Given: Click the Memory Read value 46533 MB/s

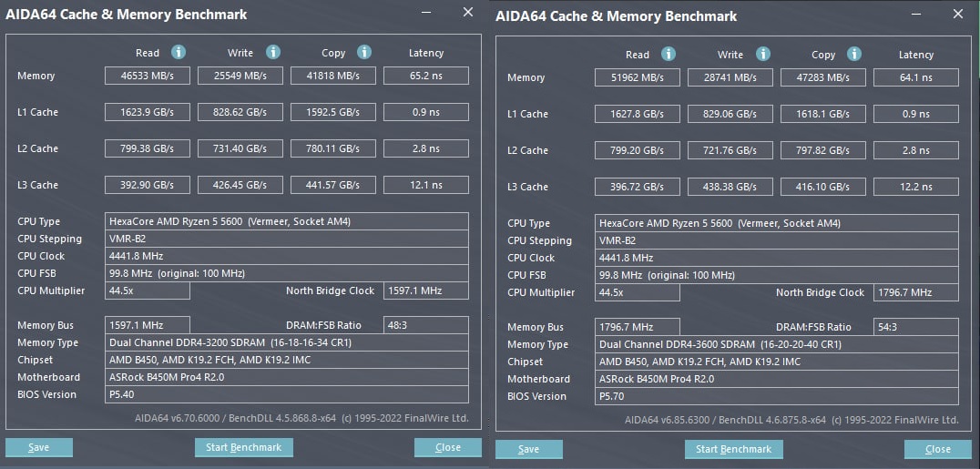Looking at the screenshot, I should point(147,76).
